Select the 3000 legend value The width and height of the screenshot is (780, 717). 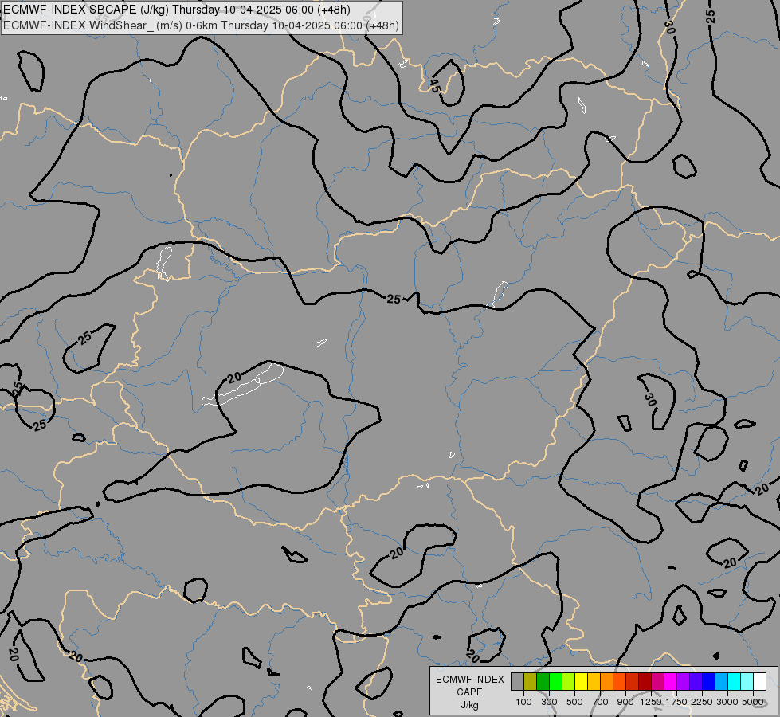click(727, 702)
